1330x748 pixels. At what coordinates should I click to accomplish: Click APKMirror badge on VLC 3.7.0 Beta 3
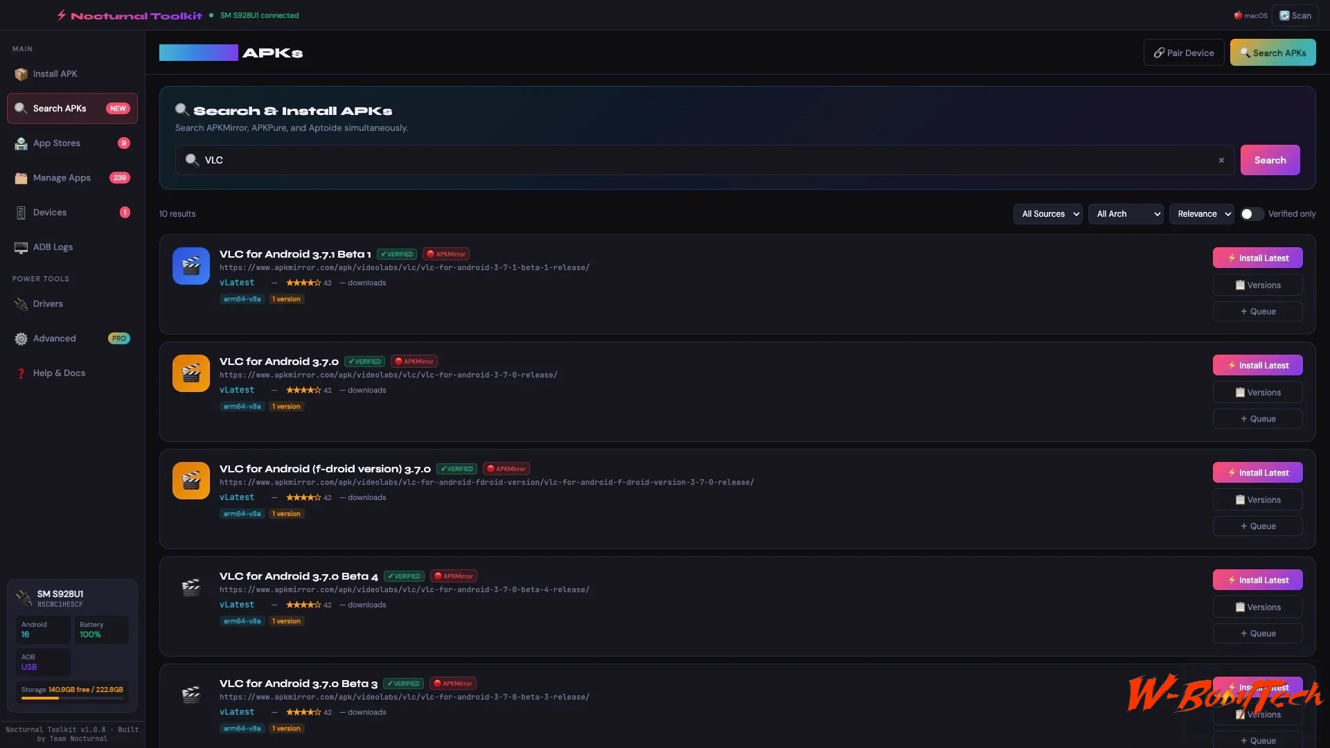(x=453, y=684)
